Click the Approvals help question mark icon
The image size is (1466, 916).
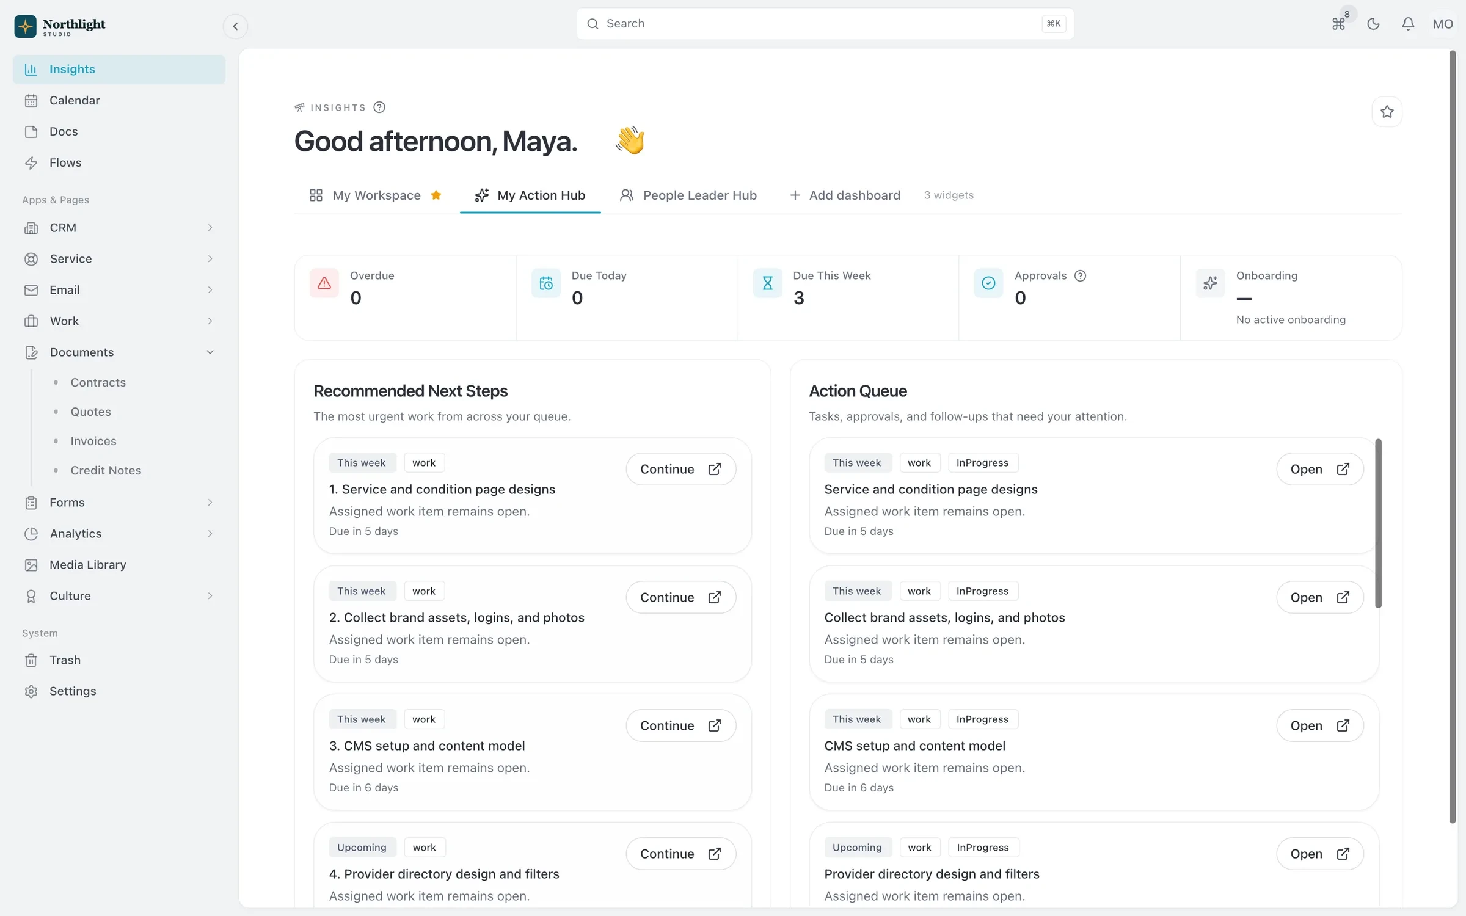1080,275
